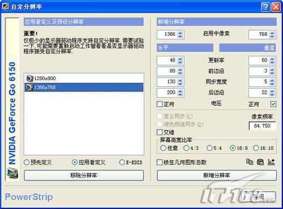
Task: Click the geometry ruler icon
Action: (x=271, y=162)
